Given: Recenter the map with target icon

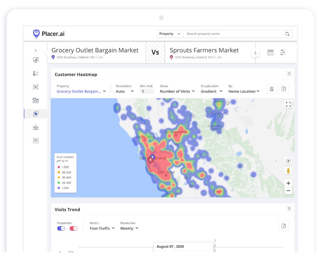Looking at the screenshot, I should pos(288,161).
